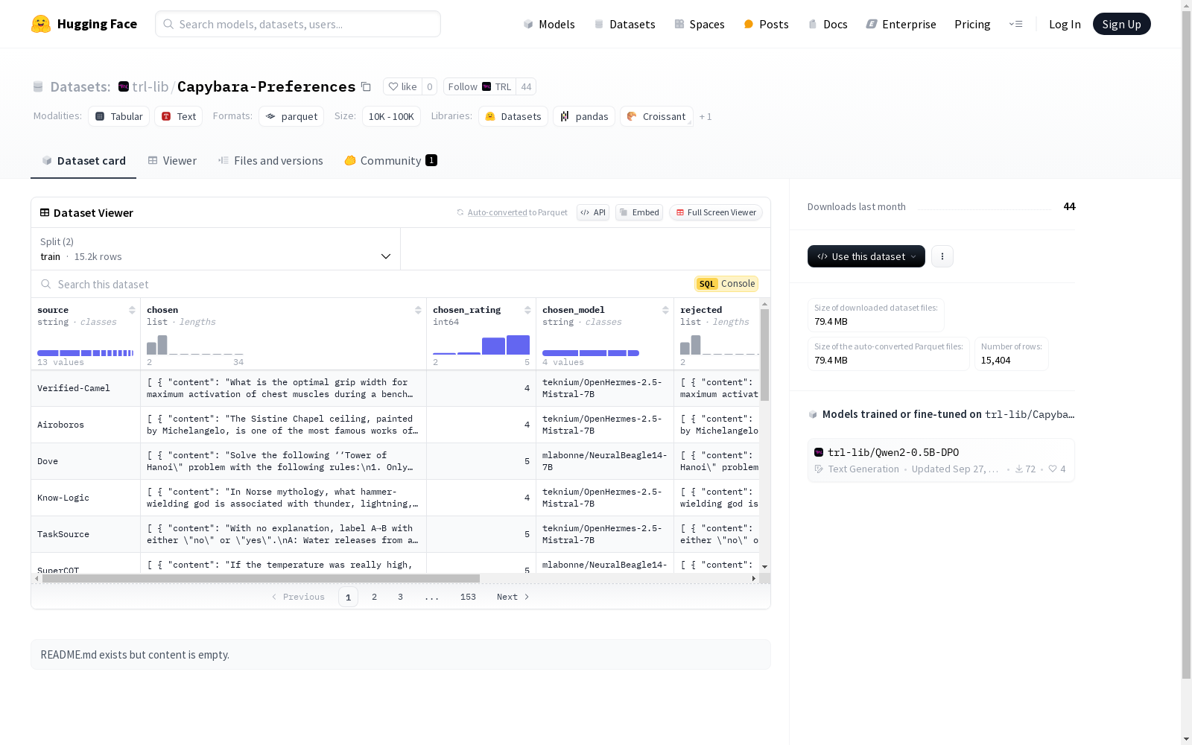Open the Full Screen Viewer
The height and width of the screenshot is (745, 1192).
pos(715,212)
